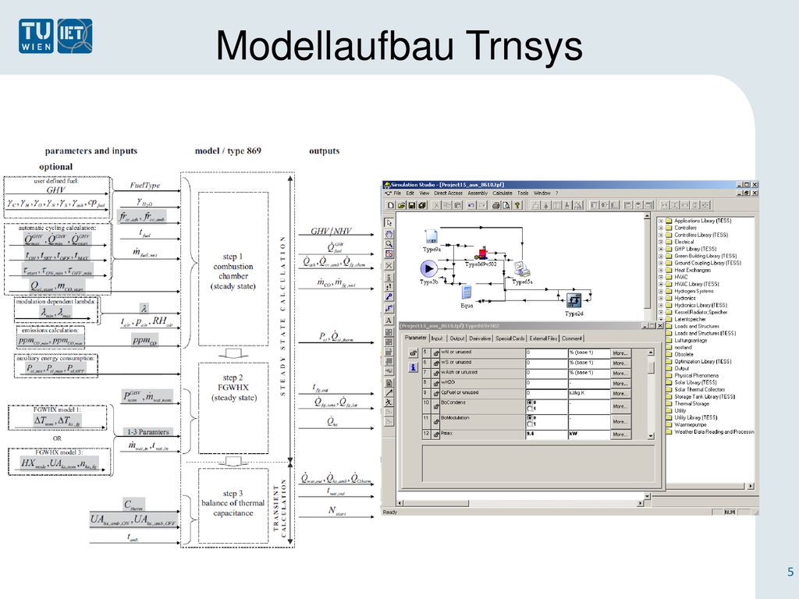This screenshot has height=599, width=799.
Task: Open the Direct Access menu
Action: (449, 193)
